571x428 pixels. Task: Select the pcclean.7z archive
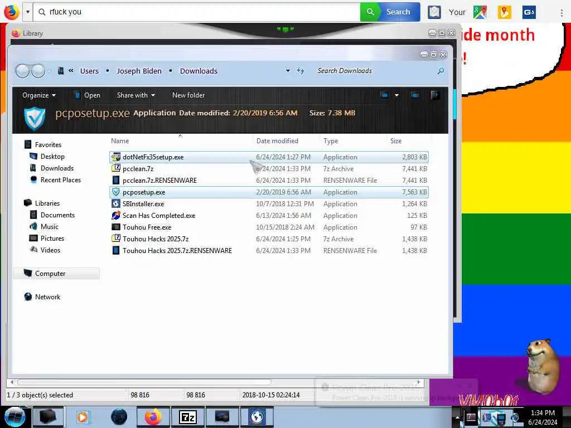click(x=269, y=168)
